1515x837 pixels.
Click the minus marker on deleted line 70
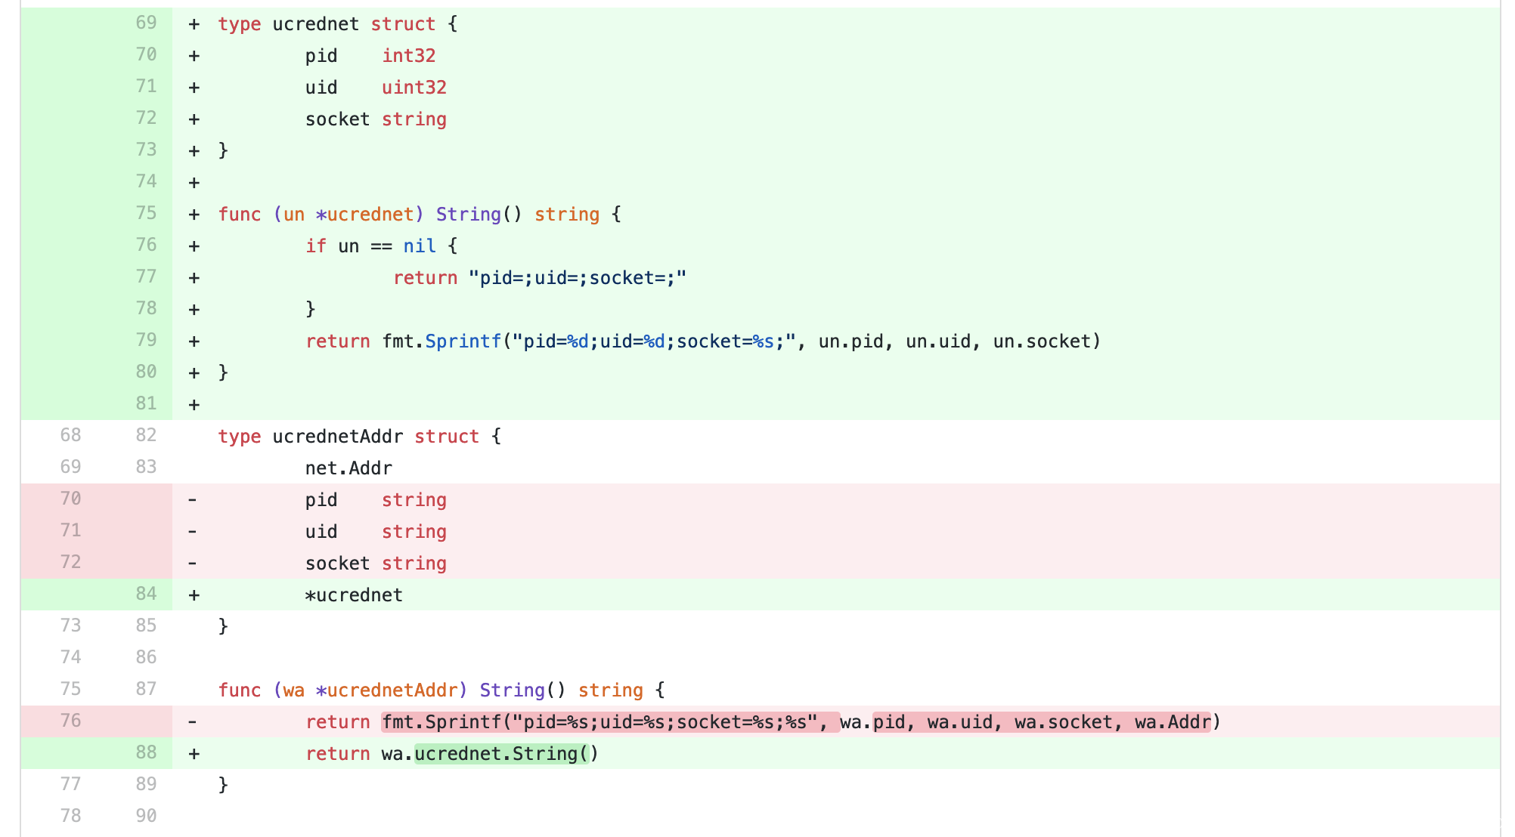(193, 500)
